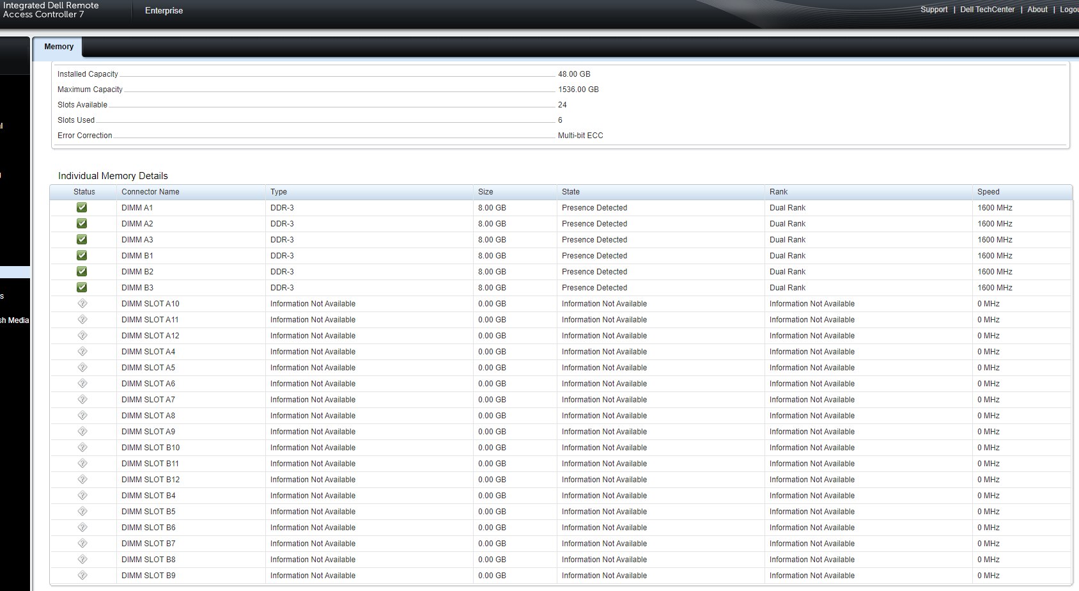Click Integrated Dell Remote Access Controller 7 title

coord(50,10)
